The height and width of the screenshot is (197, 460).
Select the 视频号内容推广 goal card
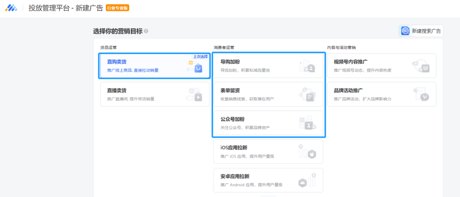pyautogui.click(x=382, y=66)
